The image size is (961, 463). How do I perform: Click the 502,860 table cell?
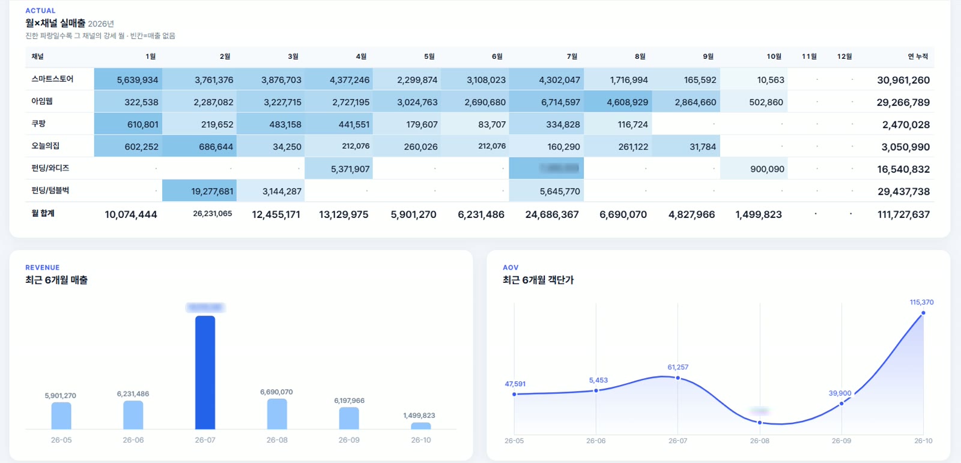point(754,101)
